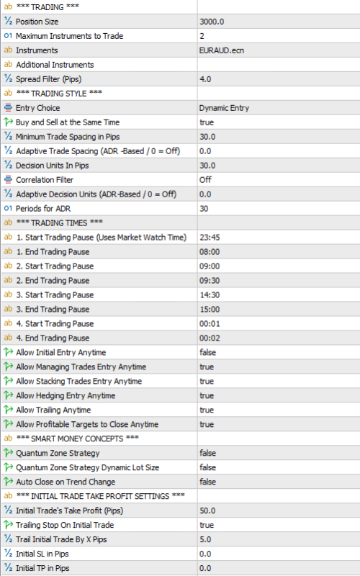Select the Initial TP in Pips label

pos(42,568)
